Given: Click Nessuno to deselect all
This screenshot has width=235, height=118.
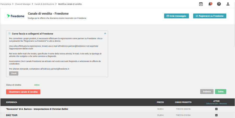Looking at the screenshot, I should (223, 104).
